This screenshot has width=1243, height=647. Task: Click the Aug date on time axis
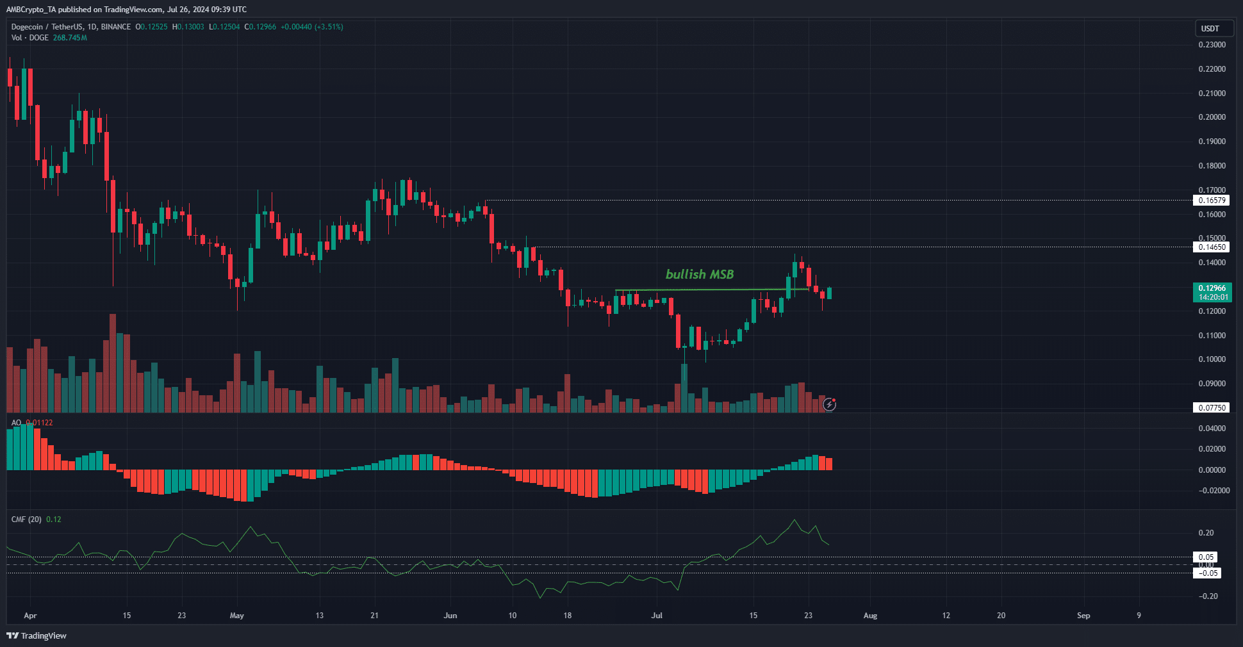coord(870,616)
